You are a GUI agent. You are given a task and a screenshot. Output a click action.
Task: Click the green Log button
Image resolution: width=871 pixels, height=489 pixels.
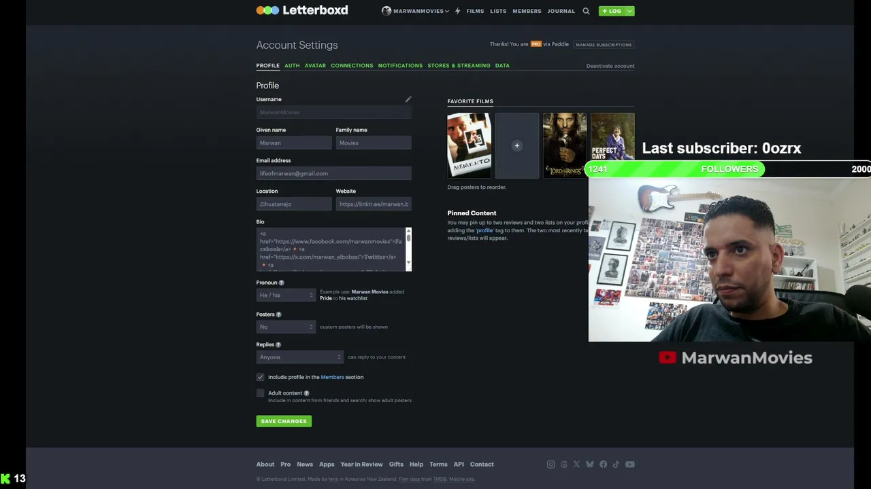[612, 11]
